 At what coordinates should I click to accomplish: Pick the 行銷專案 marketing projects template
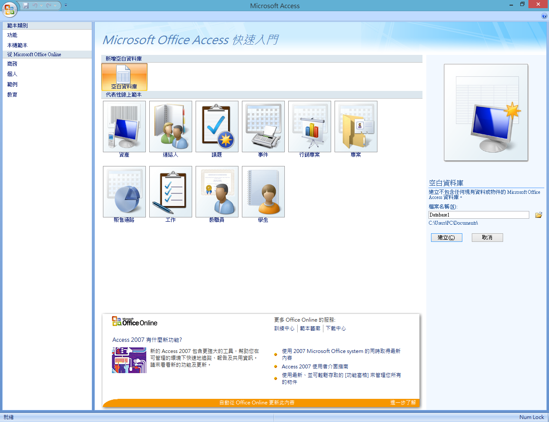[310, 127]
